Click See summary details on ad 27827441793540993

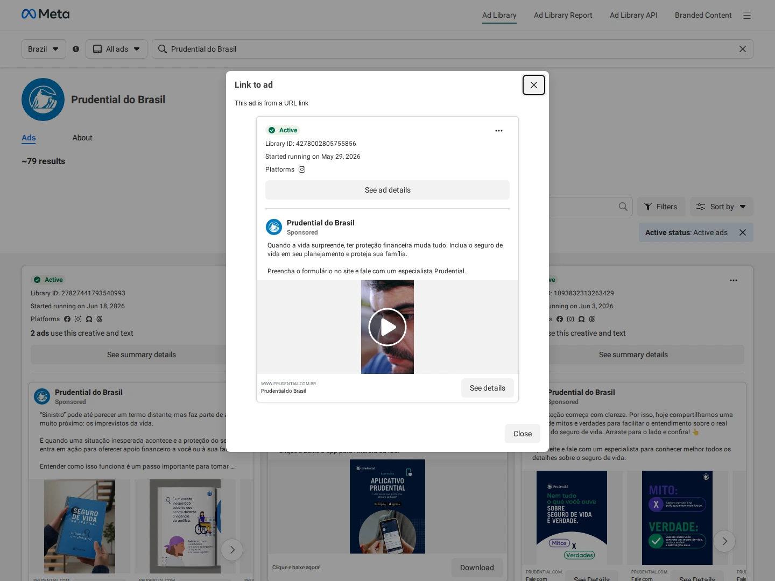click(x=142, y=355)
